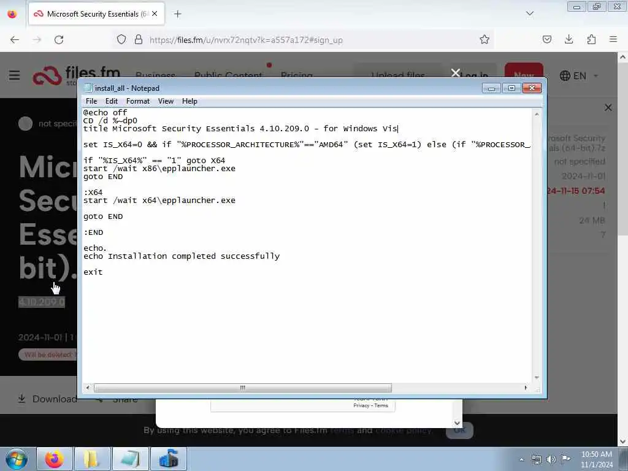Open the EN language dropdown
Viewport: 628px width, 471px height.
click(578, 75)
